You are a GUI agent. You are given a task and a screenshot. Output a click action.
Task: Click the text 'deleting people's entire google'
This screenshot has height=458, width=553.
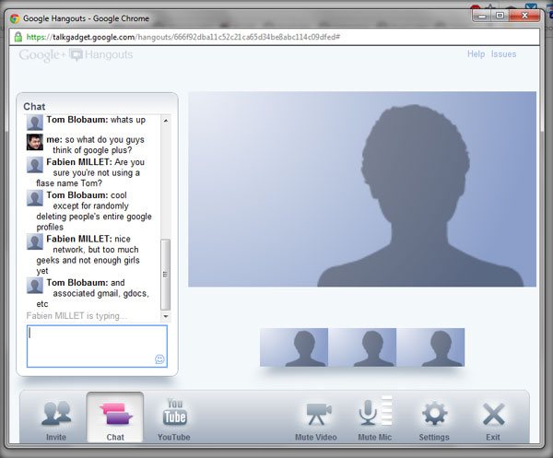point(94,217)
